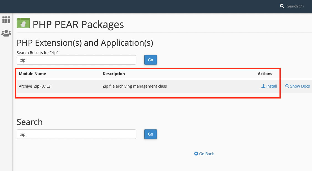The width and height of the screenshot is (312, 171).
Task: Click the lower Search section input field
Action: point(76,134)
